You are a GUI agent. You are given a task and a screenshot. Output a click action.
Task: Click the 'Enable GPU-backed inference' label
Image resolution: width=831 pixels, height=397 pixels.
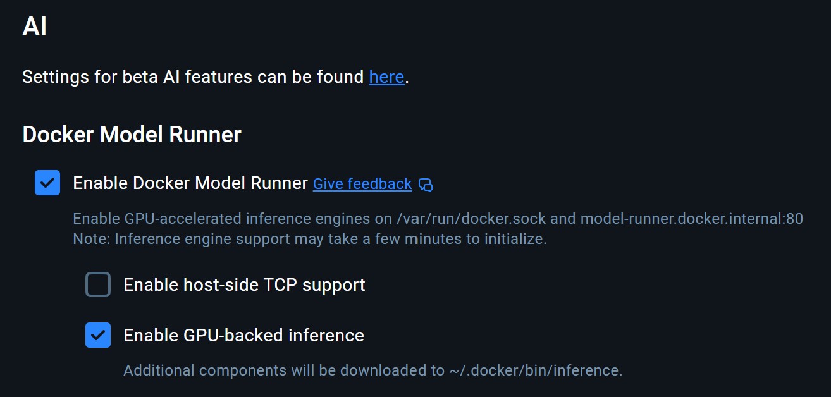pyautogui.click(x=243, y=335)
